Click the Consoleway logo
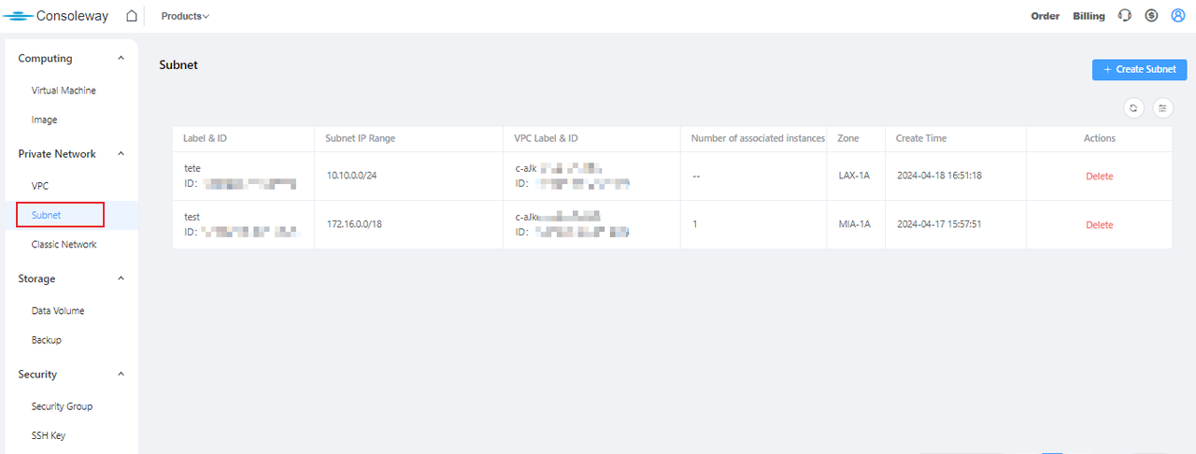1196x454 pixels. pos(56,16)
